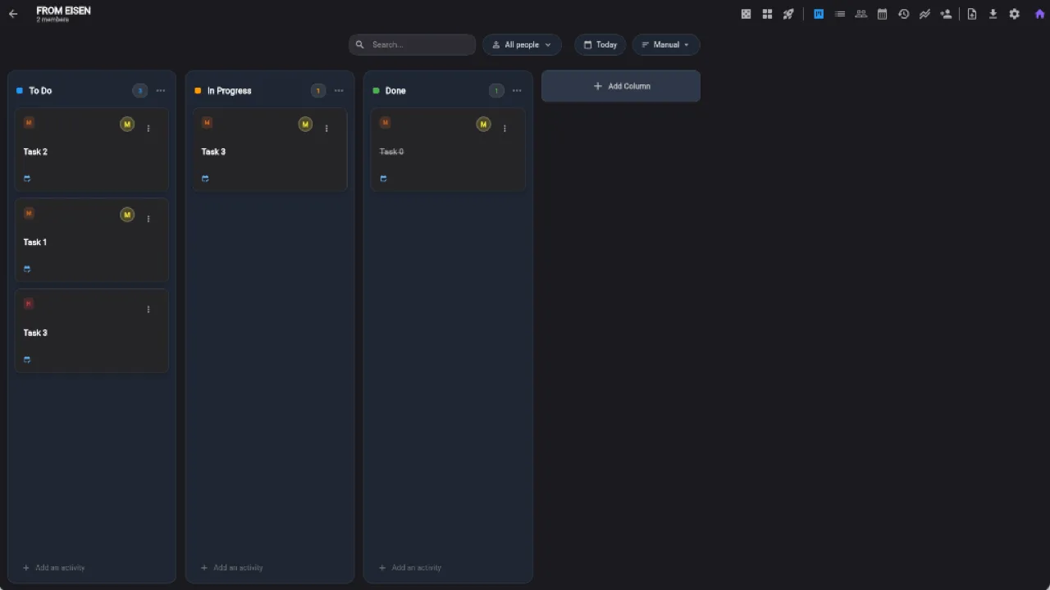Click the export download icon
Viewport: 1050px width, 590px height.
[x=993, y=14]
